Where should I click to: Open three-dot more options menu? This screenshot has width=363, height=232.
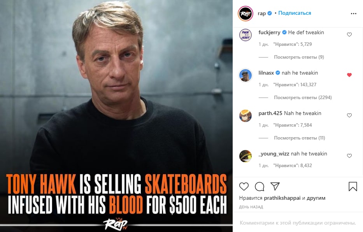pos(353,13)
